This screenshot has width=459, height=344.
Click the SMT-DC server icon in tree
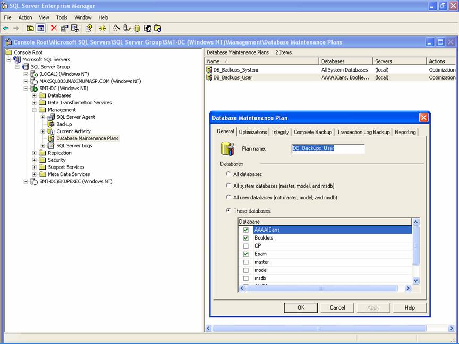(x=34, y=88)
